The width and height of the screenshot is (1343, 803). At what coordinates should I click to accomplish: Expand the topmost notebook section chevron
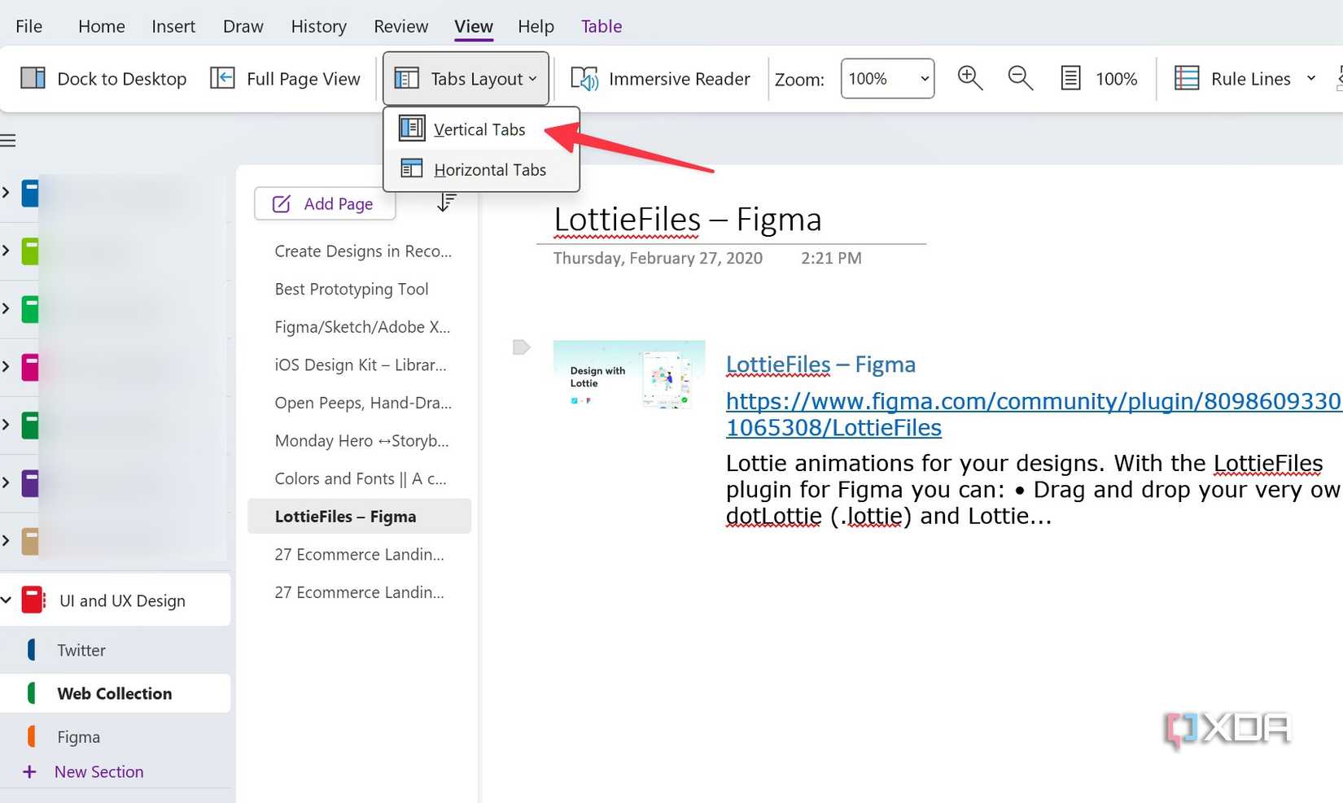(8, 194)
